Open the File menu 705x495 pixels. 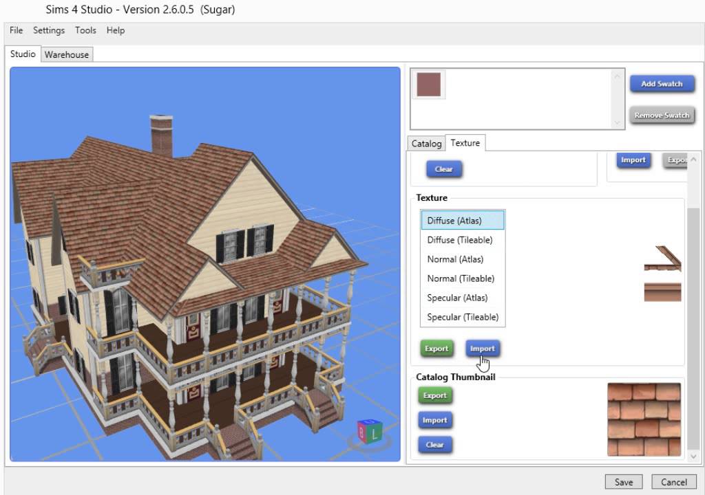(17, 30)
